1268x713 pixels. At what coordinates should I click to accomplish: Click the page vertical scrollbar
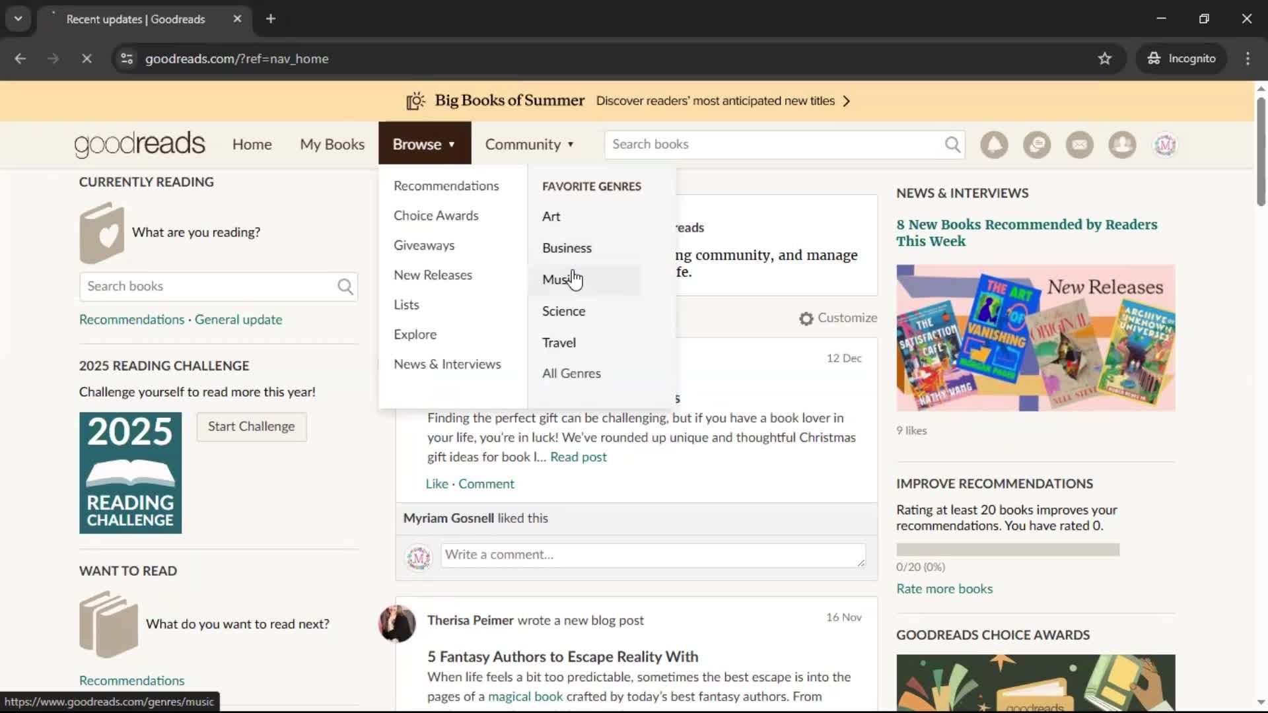[x=1261, y=152]
